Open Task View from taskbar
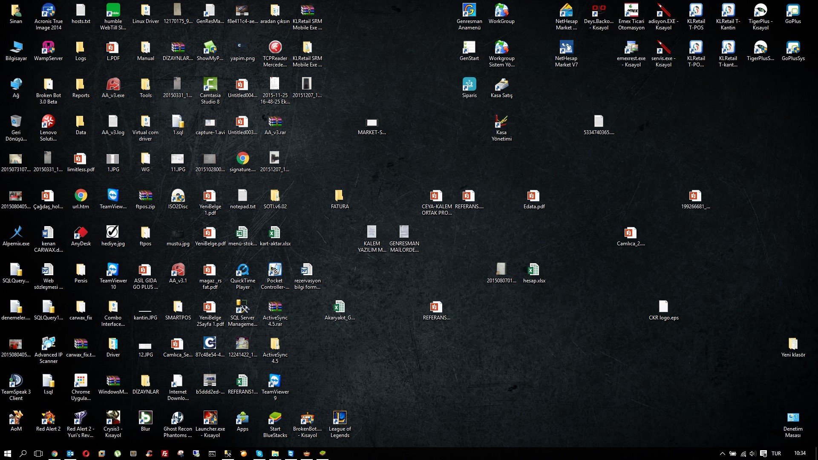Viewport: 818px width, 460px height. [x=38, y=454]
